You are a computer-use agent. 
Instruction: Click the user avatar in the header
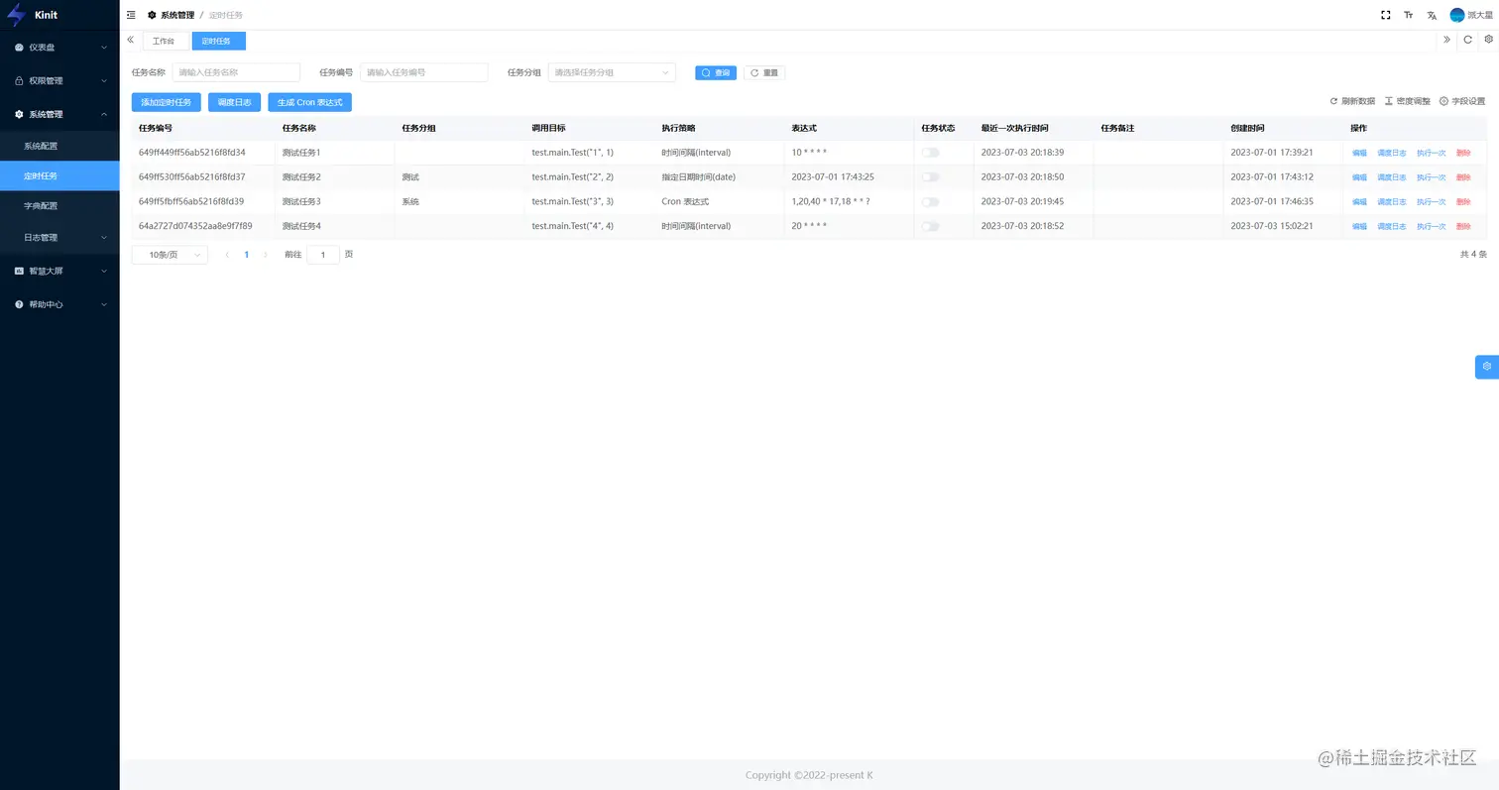point(1456,15)
